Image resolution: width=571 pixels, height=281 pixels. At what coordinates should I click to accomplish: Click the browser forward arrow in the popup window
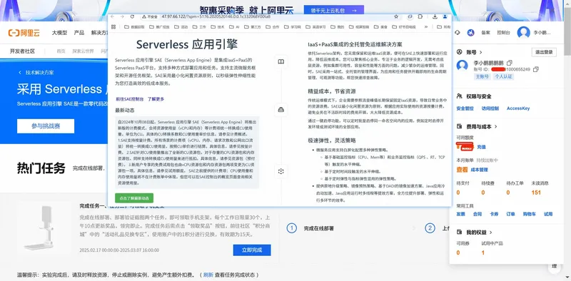click(x=122, y=16)
